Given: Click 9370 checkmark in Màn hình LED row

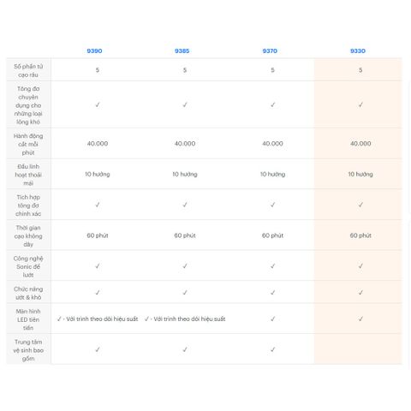Looking at the screenshot, I should (272, 319).
